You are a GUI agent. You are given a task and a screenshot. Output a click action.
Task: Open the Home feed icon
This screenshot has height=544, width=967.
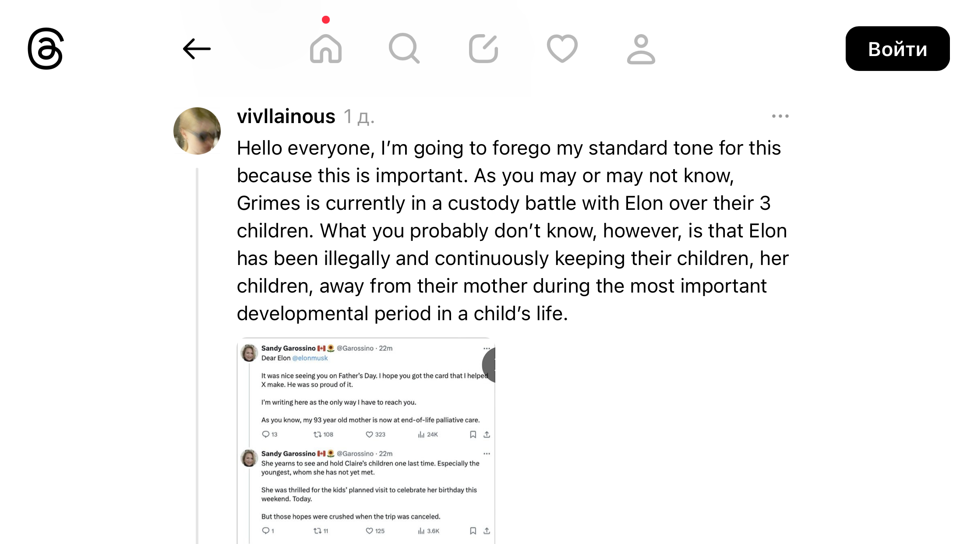[x=325, y=49]
